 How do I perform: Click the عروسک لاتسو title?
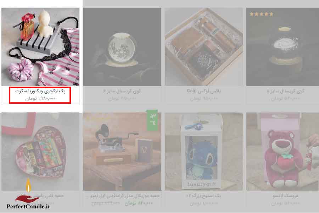[x=285, y=196]
